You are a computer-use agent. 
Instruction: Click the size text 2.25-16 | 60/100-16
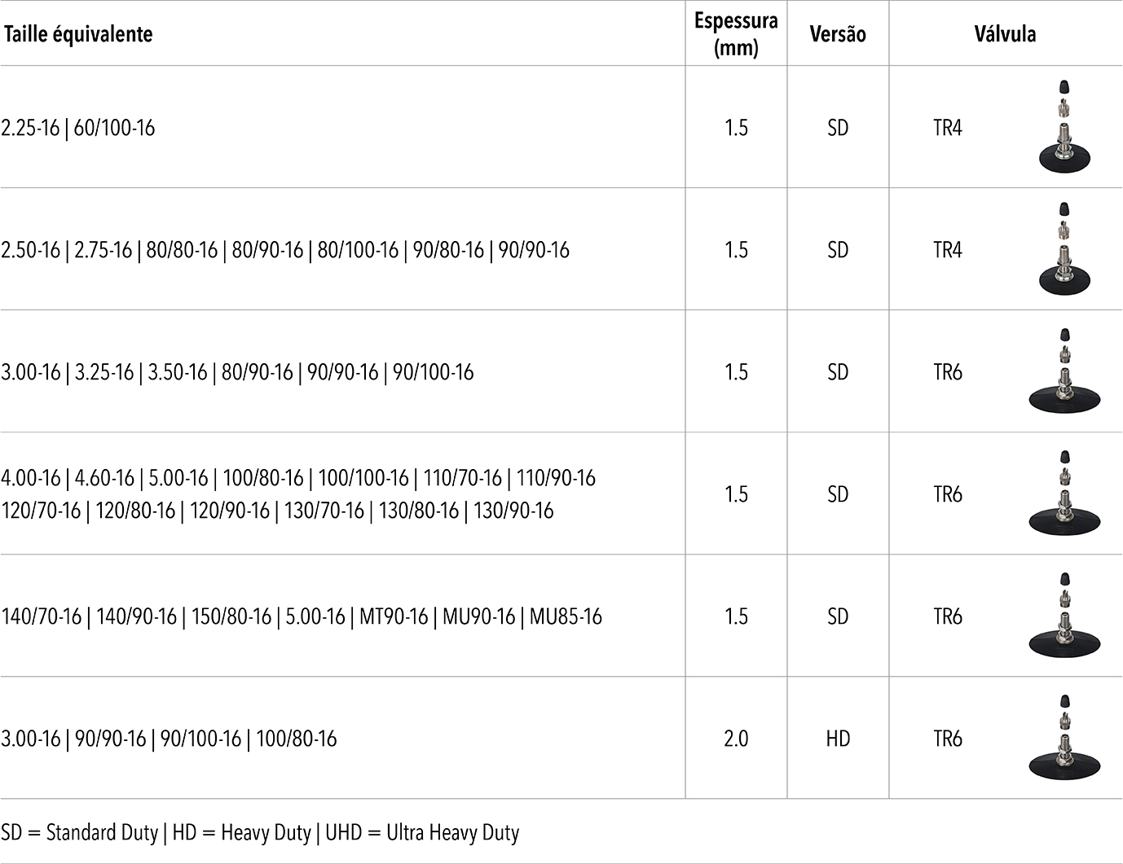point(78,128)
